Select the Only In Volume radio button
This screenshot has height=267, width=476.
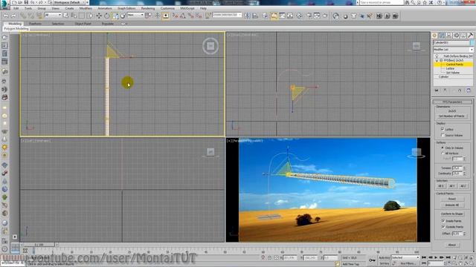tap(443, 148)
